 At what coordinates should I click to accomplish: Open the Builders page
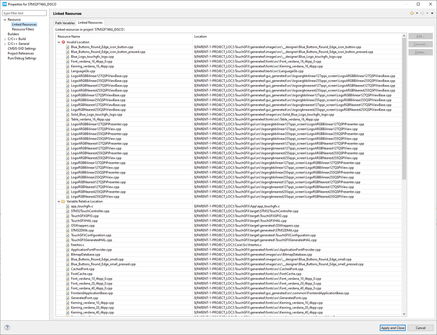click(x=14, y=34)
